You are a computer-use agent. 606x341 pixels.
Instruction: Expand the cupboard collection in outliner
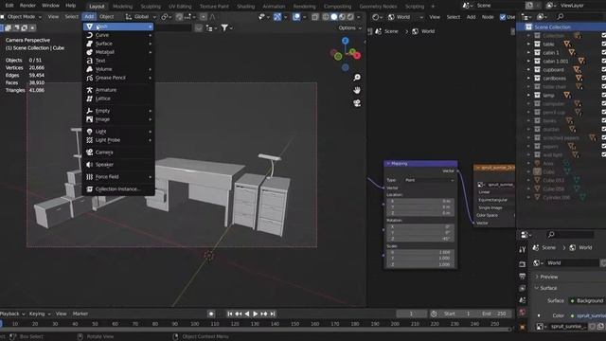(528, 69)
